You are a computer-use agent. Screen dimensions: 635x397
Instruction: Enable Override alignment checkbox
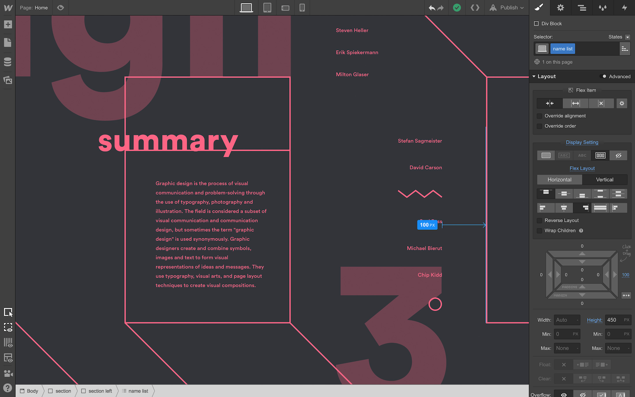pyautogui.click(x=540, y=116)
